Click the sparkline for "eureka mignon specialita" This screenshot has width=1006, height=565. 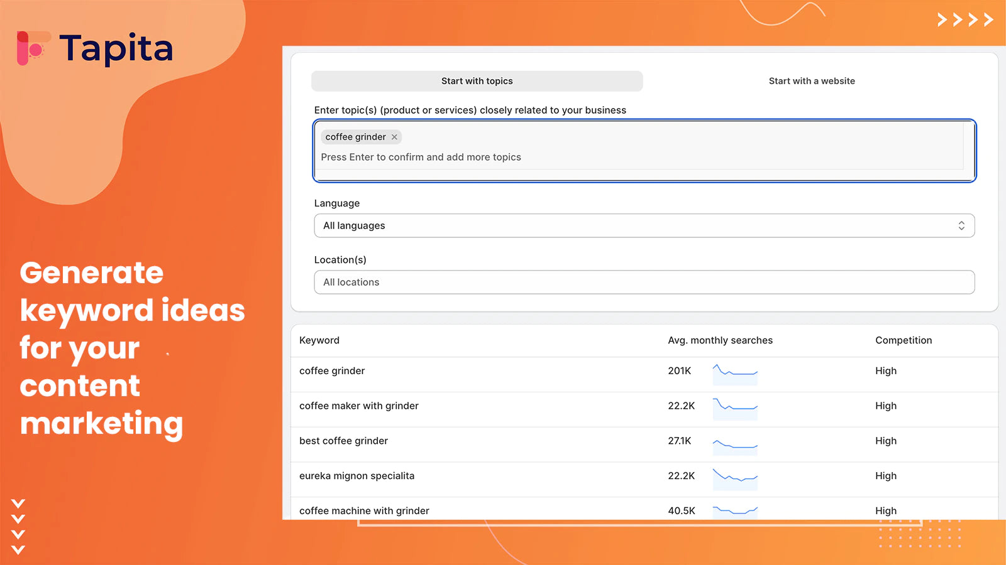tap(735, 477)
